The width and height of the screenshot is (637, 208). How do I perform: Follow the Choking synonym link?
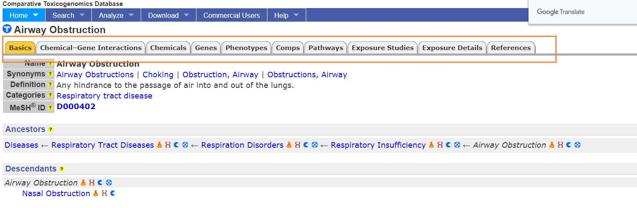coord(158,75)
